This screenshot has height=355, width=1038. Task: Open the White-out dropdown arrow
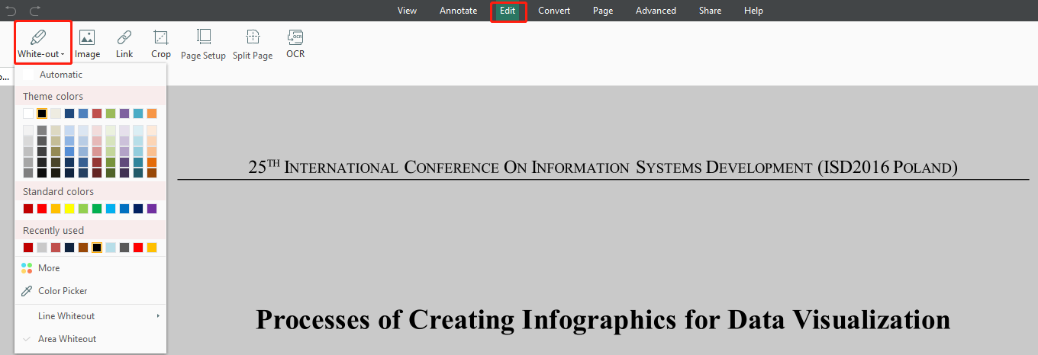[x=63, y=55]
